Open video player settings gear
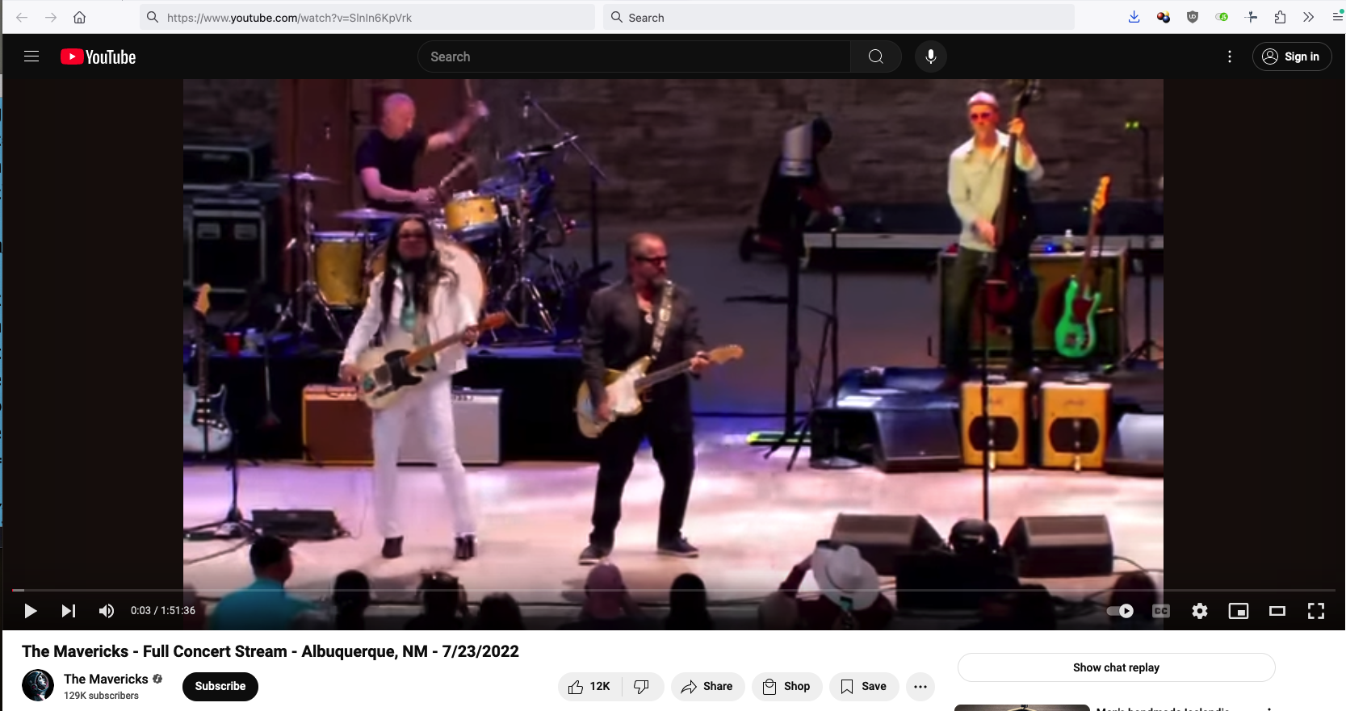Image resolution: width=1346 pixels, height=711 pixels. pos(1200,611)
